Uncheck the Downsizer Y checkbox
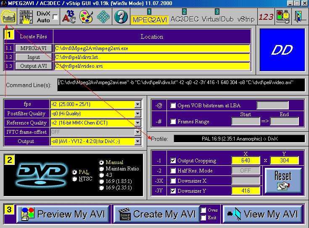This screenshot has height=228, width=309. [173, 191]
